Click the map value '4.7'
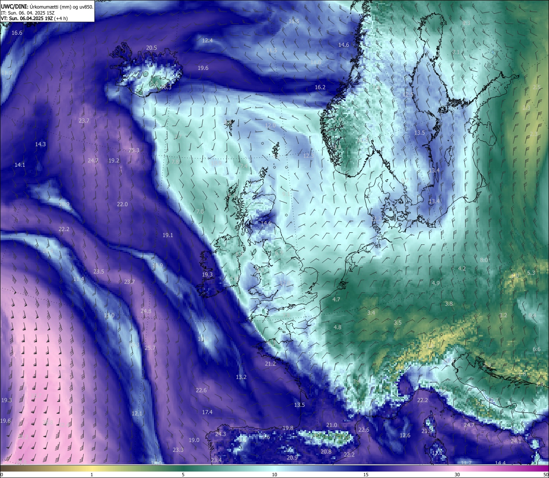This screenshot has height=478, width=549. [336, 299]
